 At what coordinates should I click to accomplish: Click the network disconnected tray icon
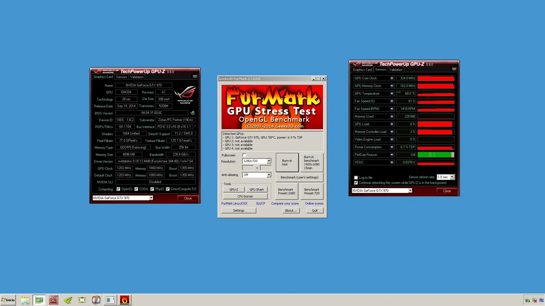[x=534, y=300]
